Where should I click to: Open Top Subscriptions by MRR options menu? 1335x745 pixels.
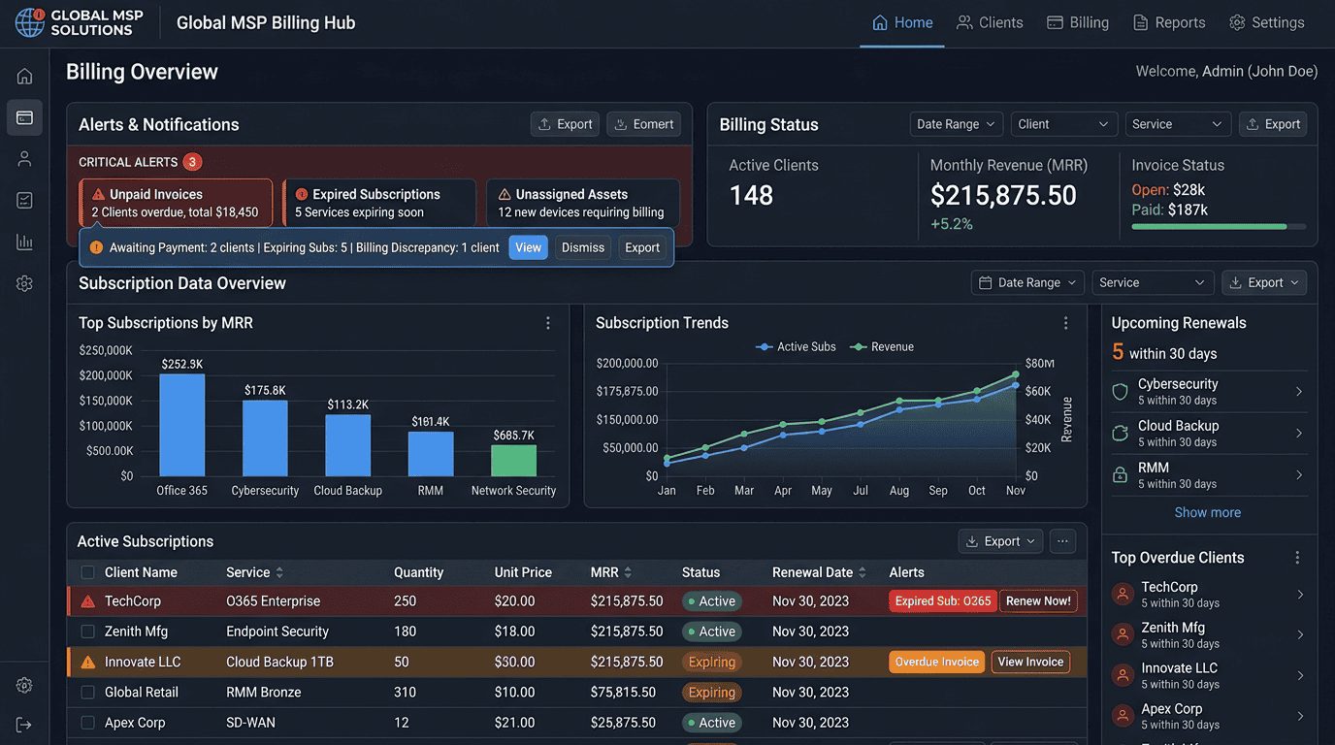(x=548, y=323)
